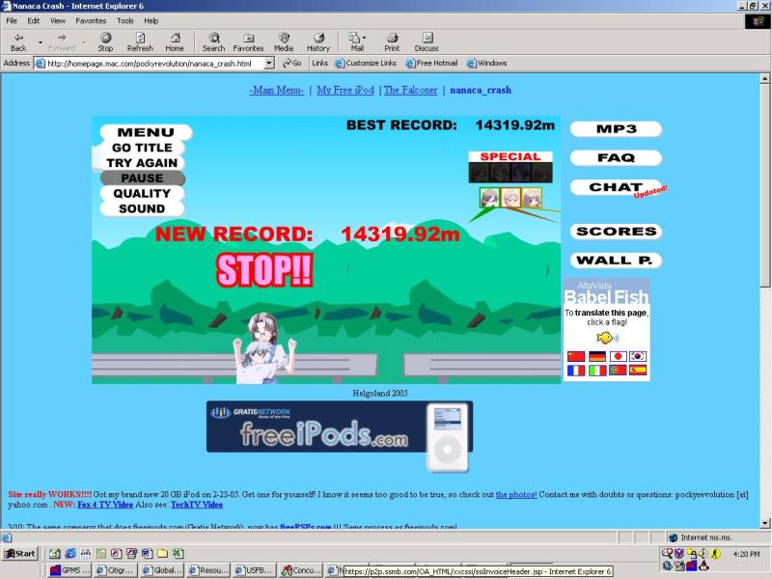Open the Favorites menu

(91, 20)
